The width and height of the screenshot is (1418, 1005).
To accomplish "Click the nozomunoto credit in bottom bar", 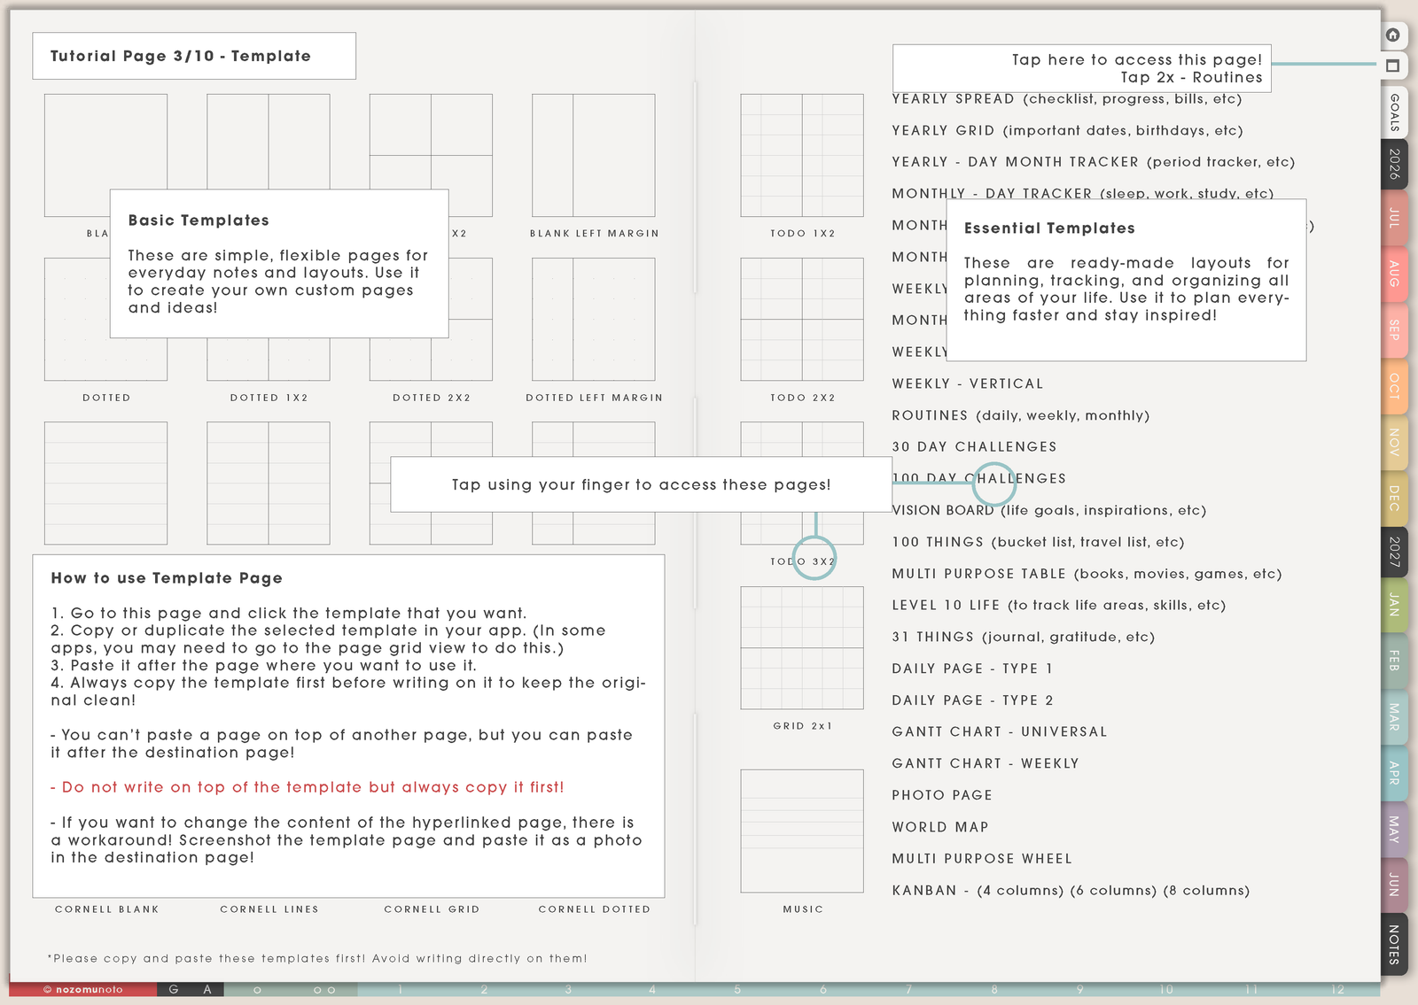I will pos(83,989).
